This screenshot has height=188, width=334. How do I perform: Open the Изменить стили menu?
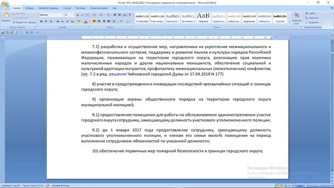pos(296,18)
